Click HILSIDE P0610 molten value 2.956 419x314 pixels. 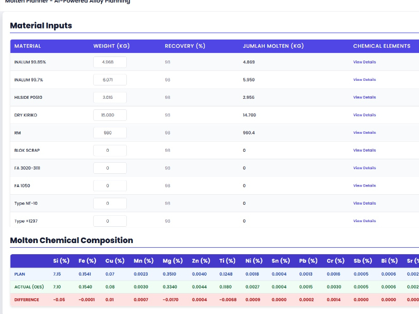pos(248,98)
